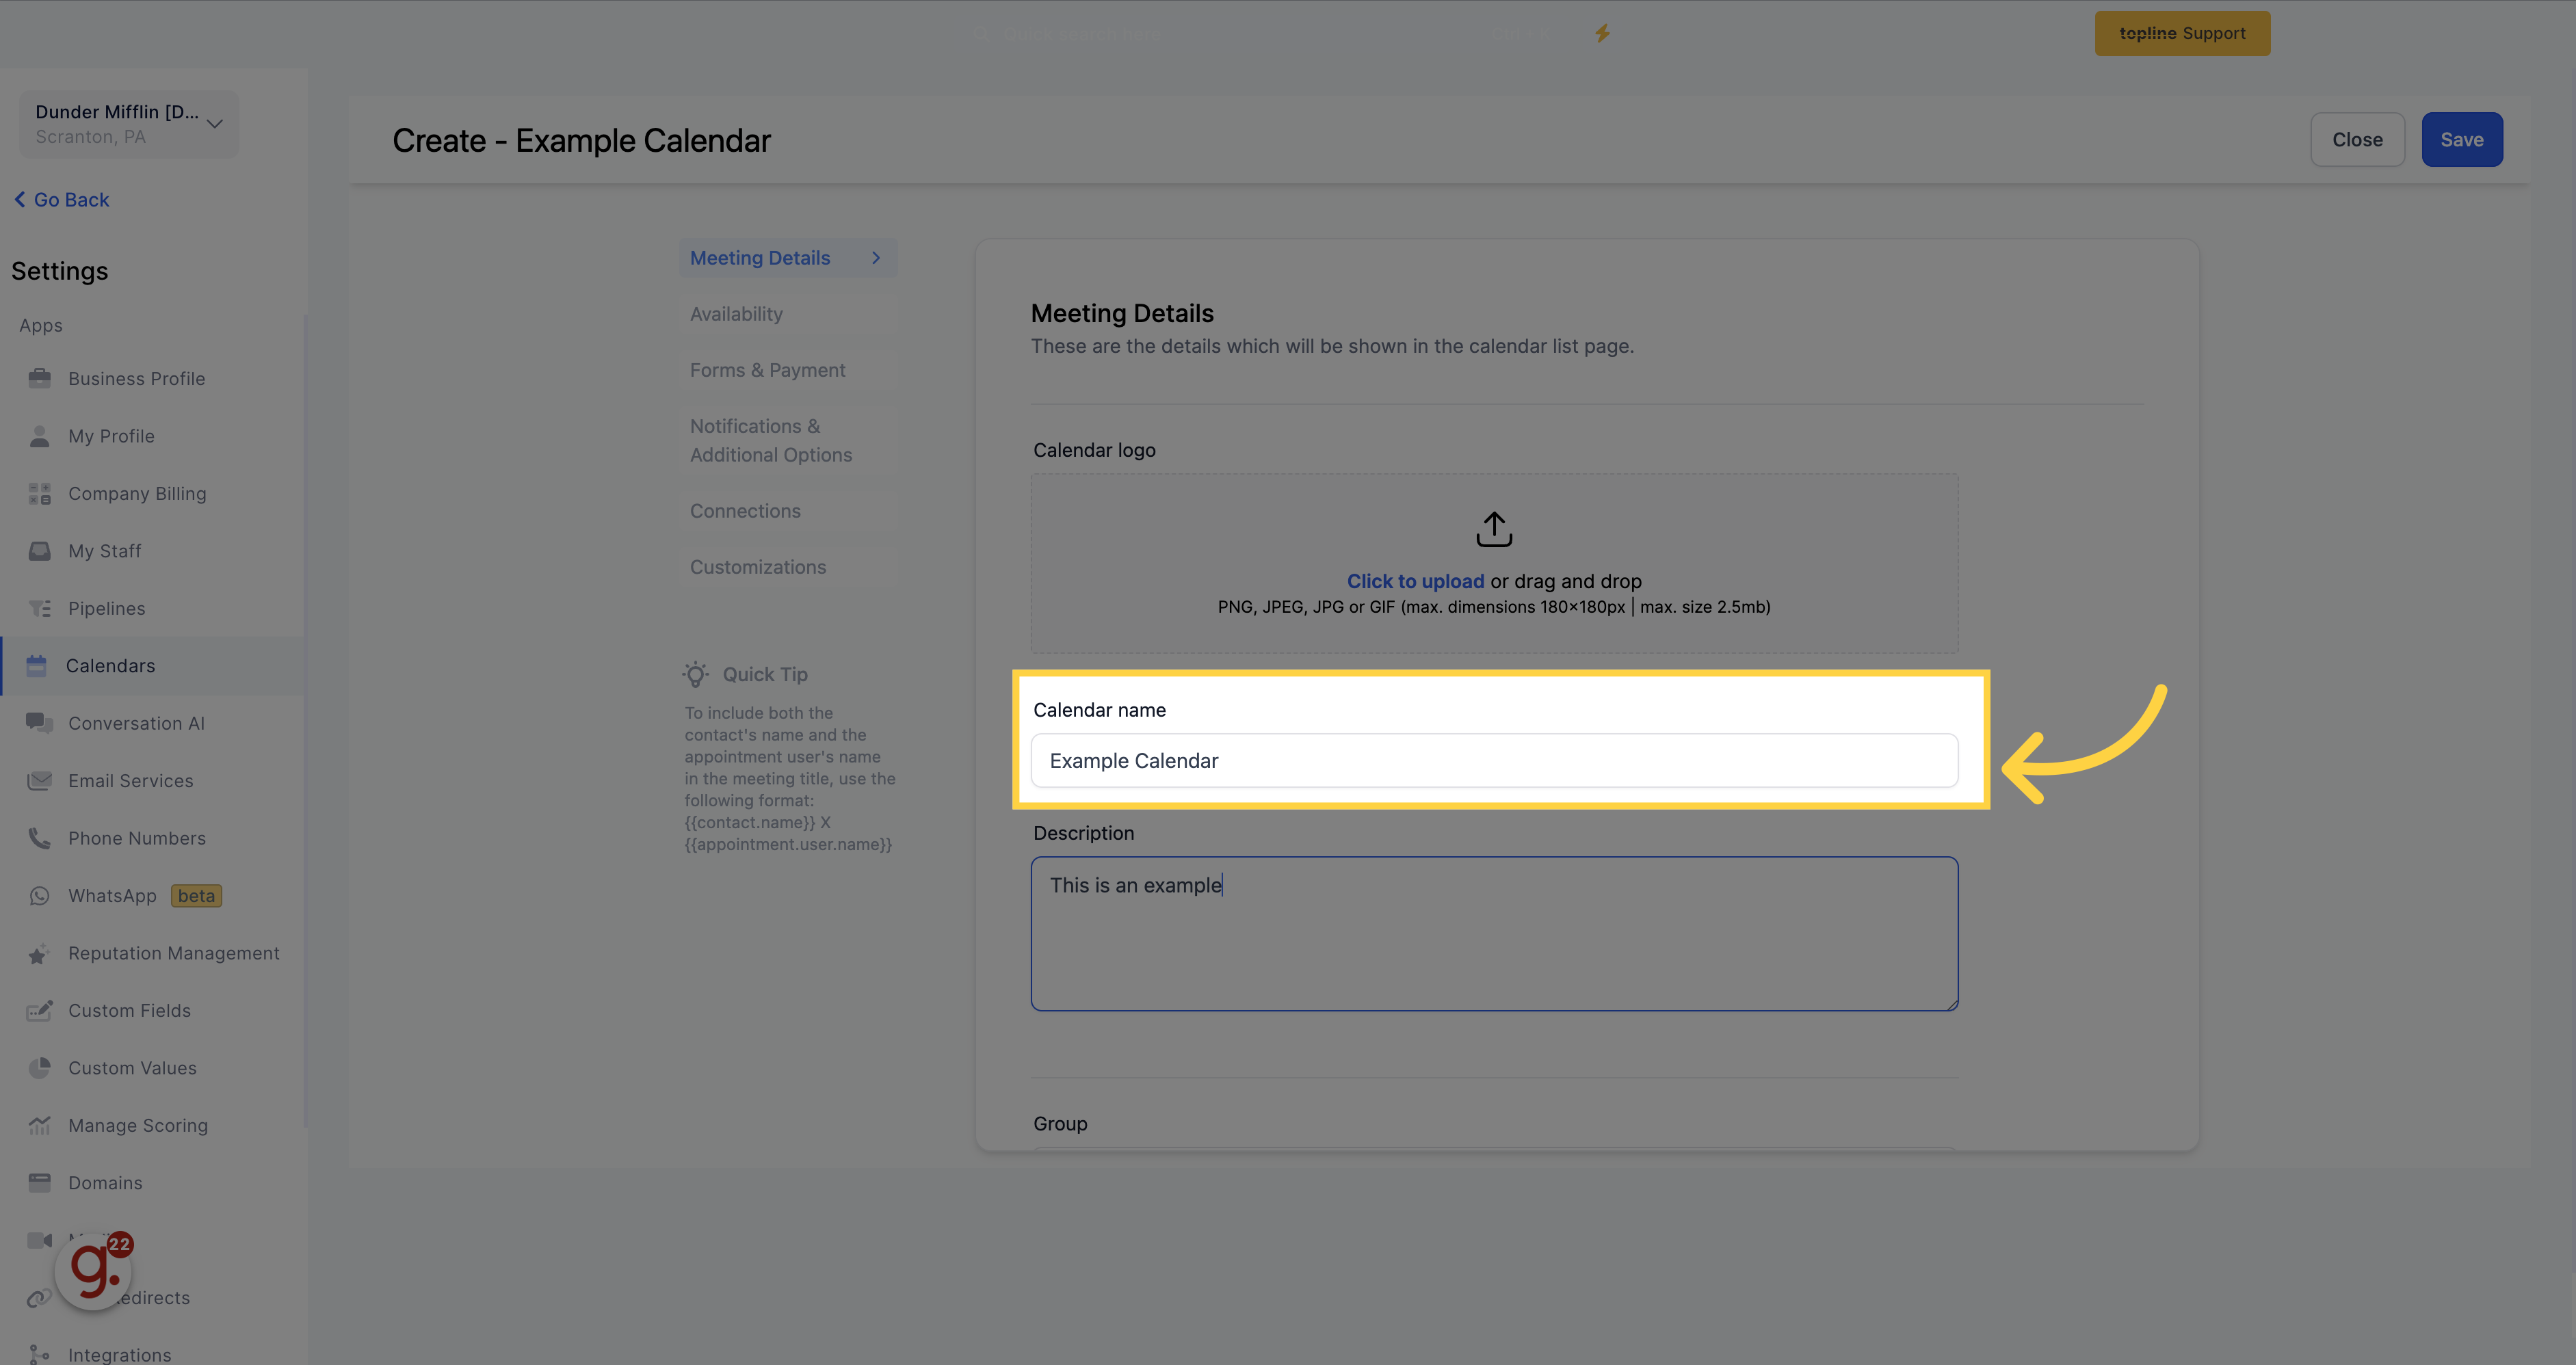2576x1365 pixels.
Task: Follow the Go Back link
Action: (62, 200)
